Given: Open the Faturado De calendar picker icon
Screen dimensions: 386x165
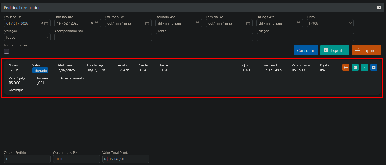Looking at the screenshot, I should (147, 23).
